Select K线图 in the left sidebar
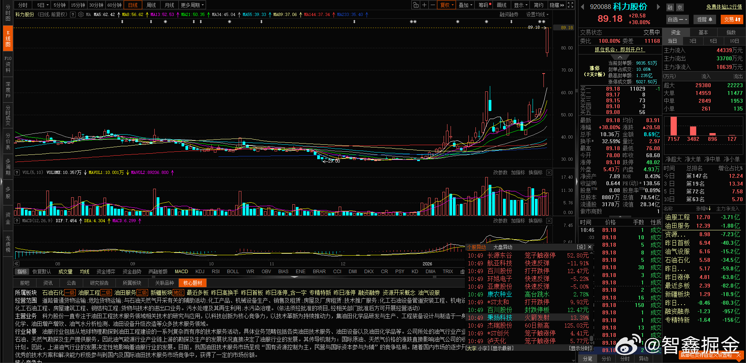 pos(7,38)
